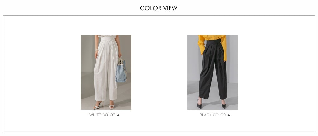Click the blue tote bag in photo
This screenshot has width=318, height=136.
(x=121, y=71)
